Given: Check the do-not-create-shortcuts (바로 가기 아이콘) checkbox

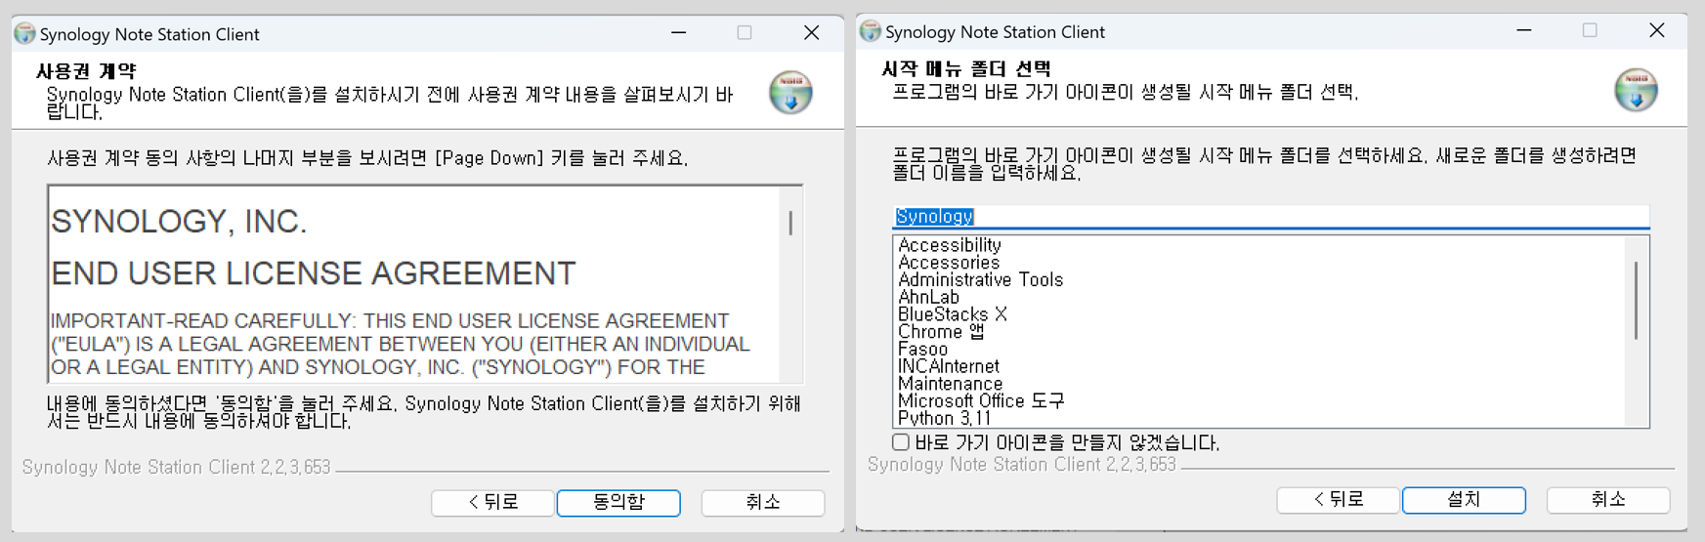Looking at the screenshot, I should click(901, 442).
